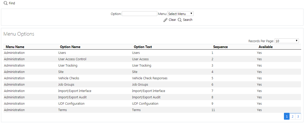Image resolution: width=305 pixels, height=124 pixels.
Task: Select current page 1 button
Action: point(287,116)
